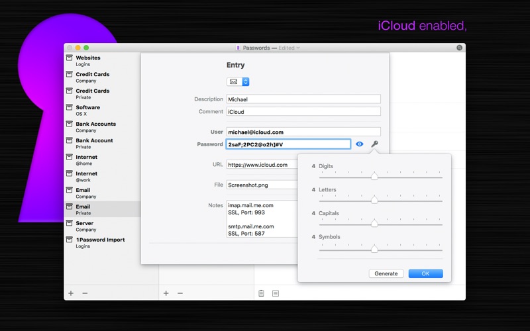530x331 pixels.
Task: Click the Notes text area
Action: pyautogui.click(x=262, y=219)
